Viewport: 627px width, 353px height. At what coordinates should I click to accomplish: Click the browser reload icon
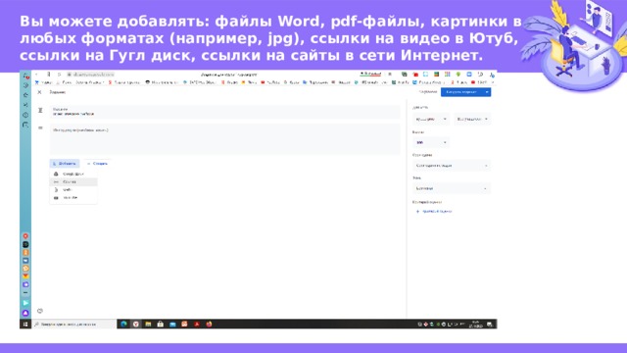click(x=59, y=75)
